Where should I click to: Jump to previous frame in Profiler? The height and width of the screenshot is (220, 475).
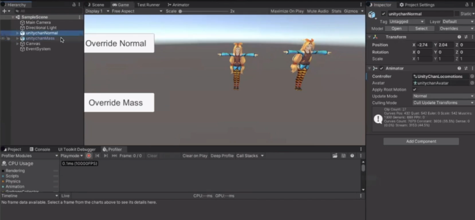coord(97,156)
